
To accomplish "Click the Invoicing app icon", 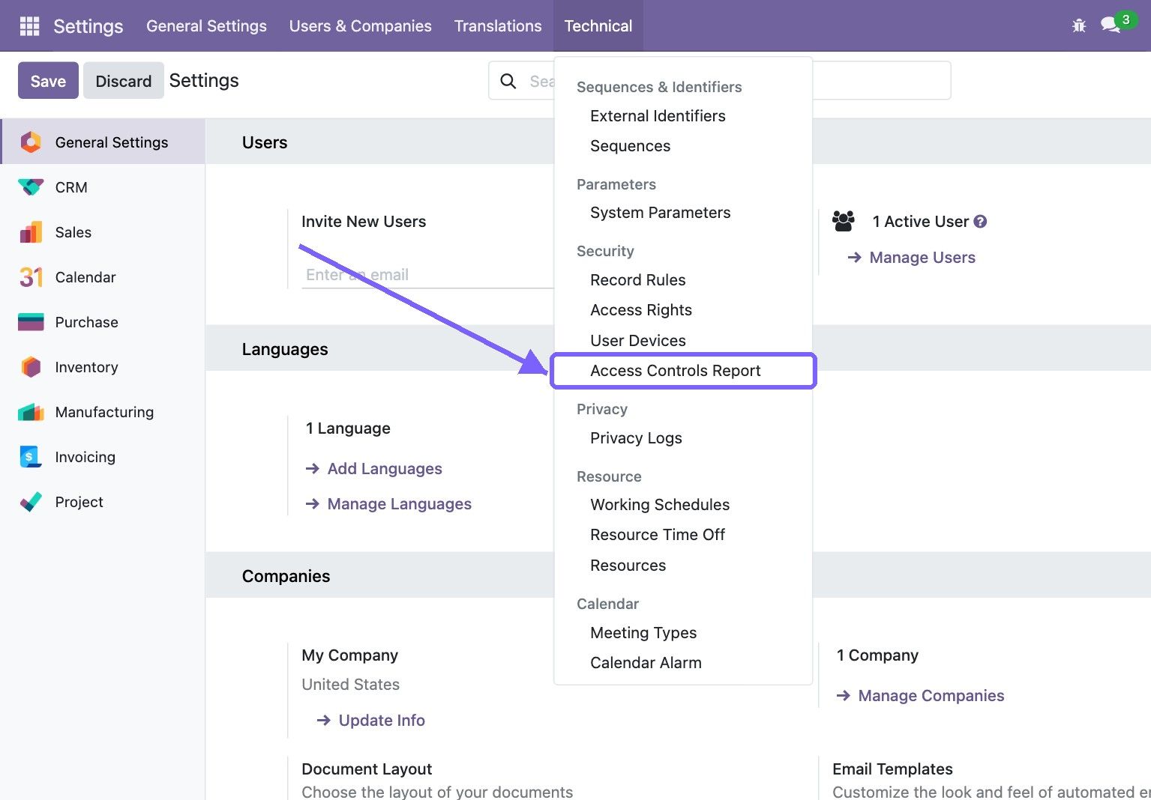I will [x=31, y=457].
